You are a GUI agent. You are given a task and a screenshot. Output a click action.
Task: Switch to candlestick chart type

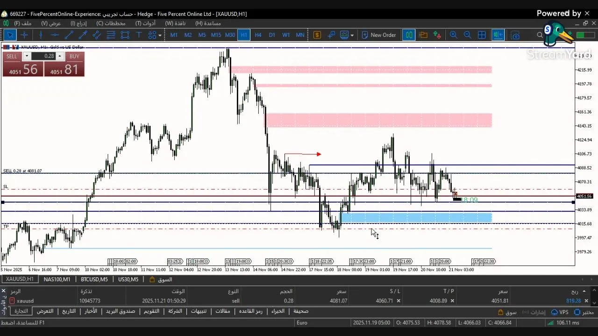pyautogui.click(x=409, y=35)
